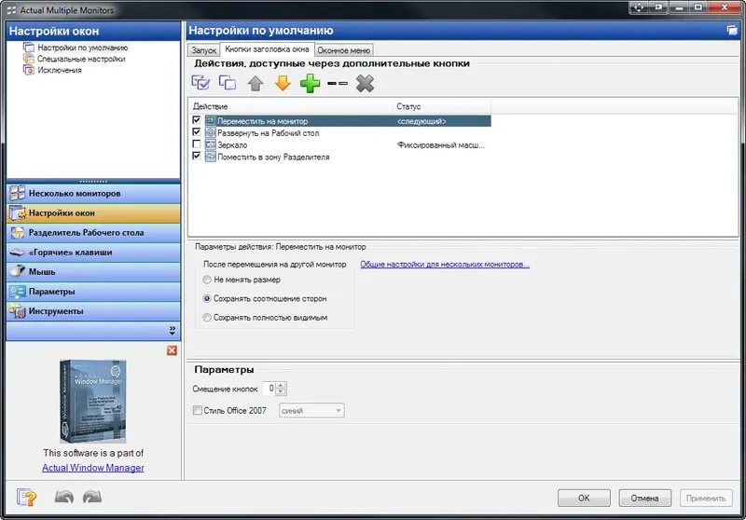Viewport: 746px width, 520px height.
Task: Click the Параметры section icon
Action: tap(18, 292)
